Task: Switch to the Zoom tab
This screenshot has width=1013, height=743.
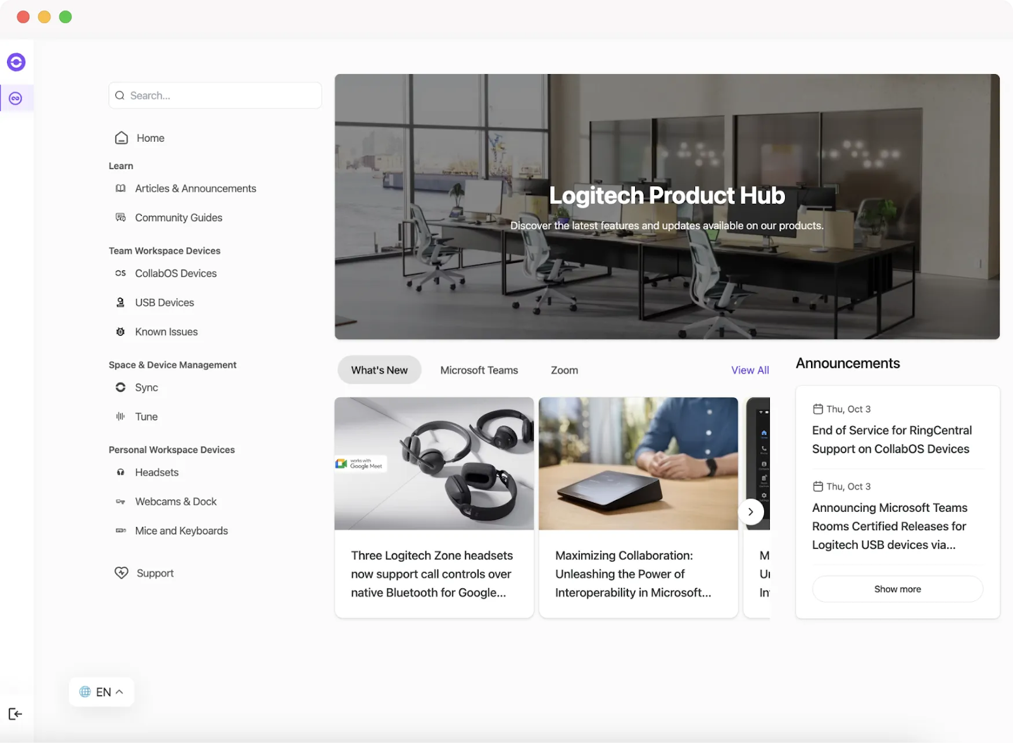Action: 564,371
